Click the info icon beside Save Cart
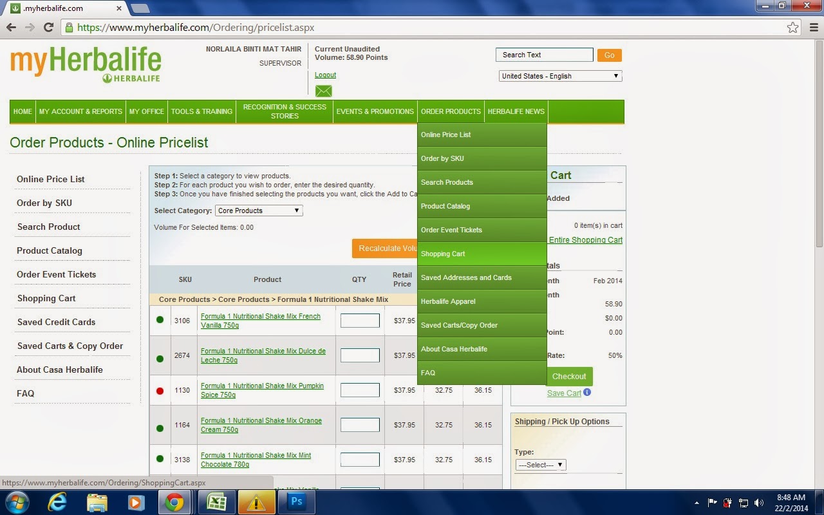The width and height of the screenshot is (824, 515). point(586,393)
